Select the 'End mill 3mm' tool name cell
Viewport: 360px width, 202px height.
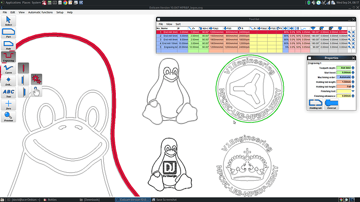[169, 32]
